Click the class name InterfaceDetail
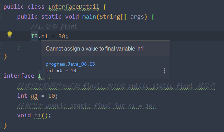Image resolution: width=224 pixels, height=132 pixels. (73, 7)
